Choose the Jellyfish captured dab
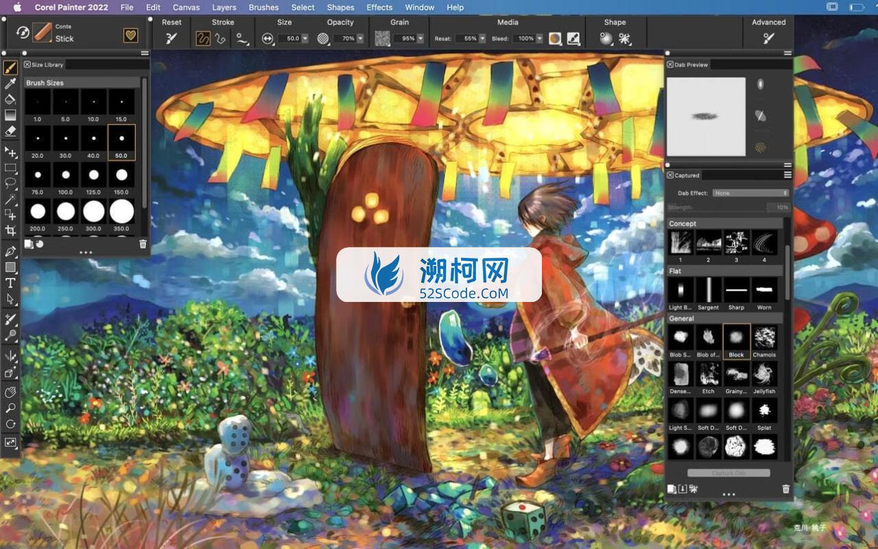The width and height of the screenshot is (878, 549). pyautogui.click(x=764, y=377)
